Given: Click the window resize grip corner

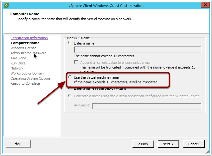Looking at the screenshot, I should pos(207,151).
